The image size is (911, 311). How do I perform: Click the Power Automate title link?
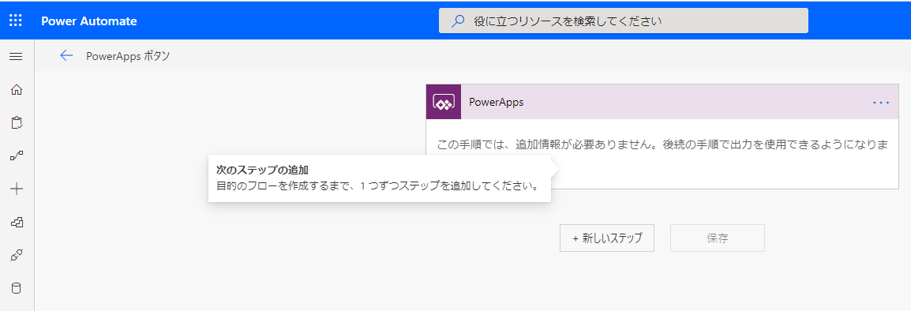coord(89,21)
